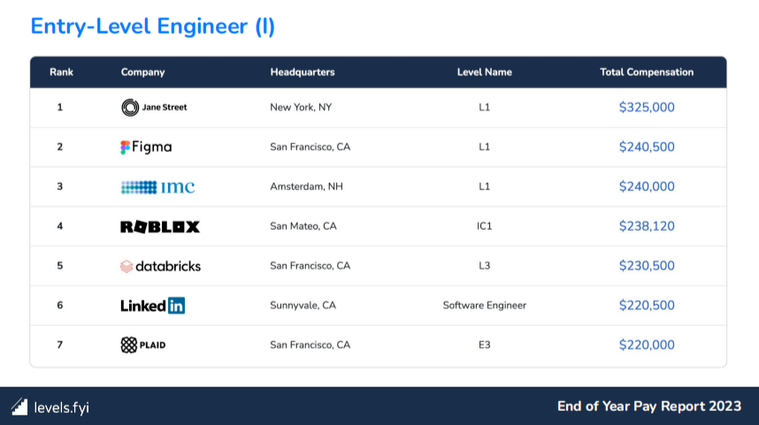Click the Entry-Level Engineer (I) heading
Image resolution: width=759 pixels, height=425 pixels.
click(153, 27)
